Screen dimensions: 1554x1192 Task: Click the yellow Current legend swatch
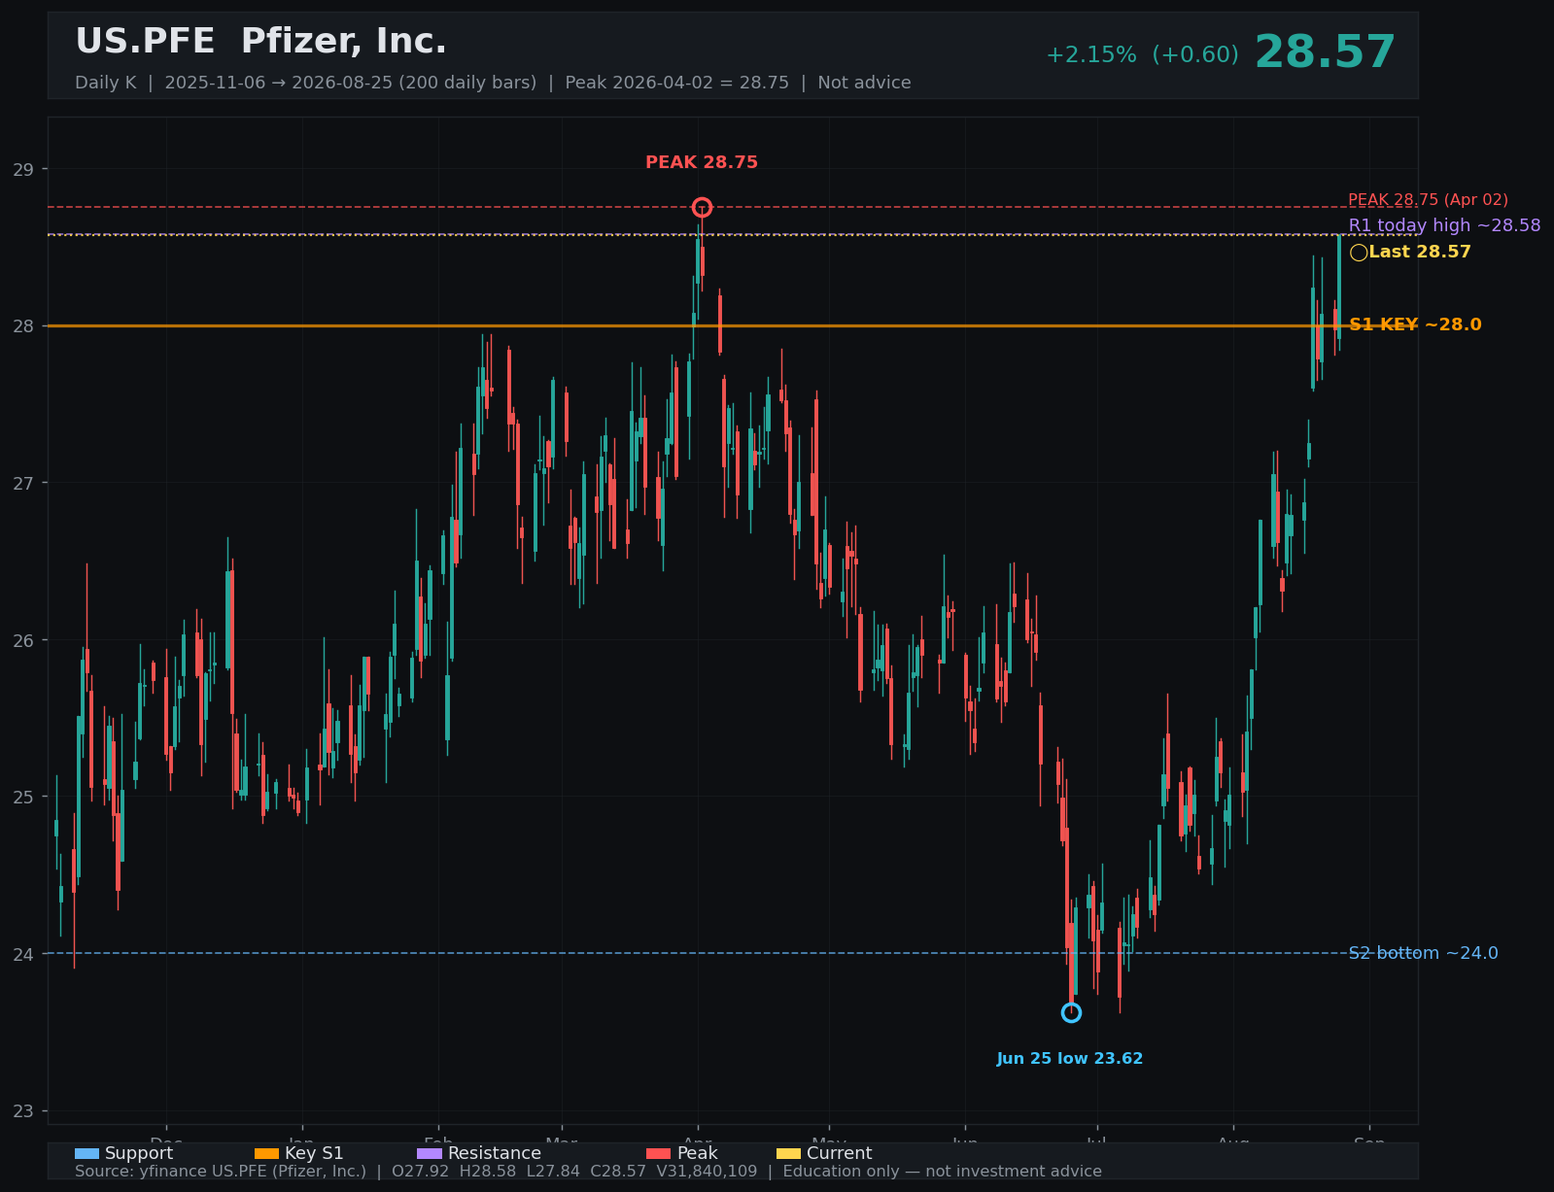[788, 1153]
